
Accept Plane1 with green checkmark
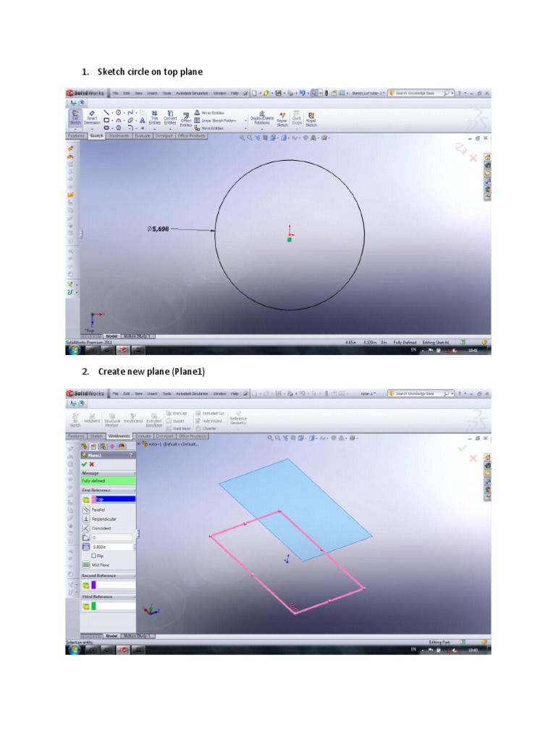pyautogui.click(x=84, y=464)
